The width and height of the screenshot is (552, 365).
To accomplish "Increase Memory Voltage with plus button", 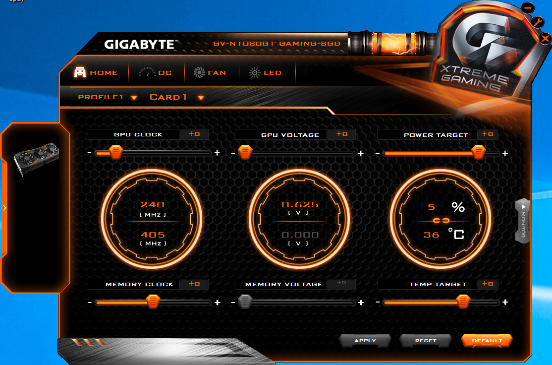I will coord(361,303).
